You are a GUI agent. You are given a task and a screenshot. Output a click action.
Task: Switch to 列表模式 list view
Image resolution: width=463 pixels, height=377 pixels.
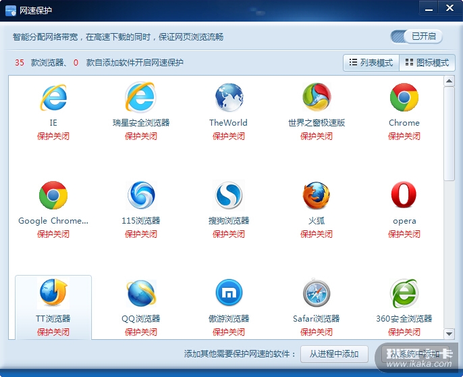point(371,63)
